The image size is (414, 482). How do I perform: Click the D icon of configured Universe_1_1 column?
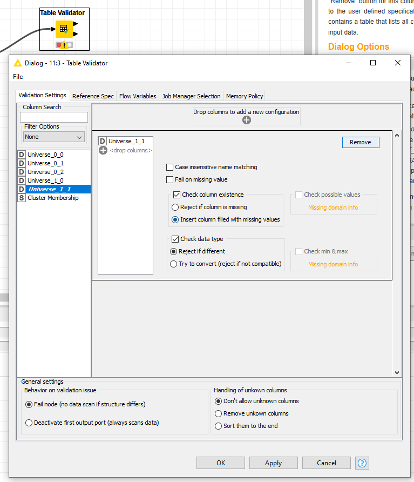tap(103, 141)
